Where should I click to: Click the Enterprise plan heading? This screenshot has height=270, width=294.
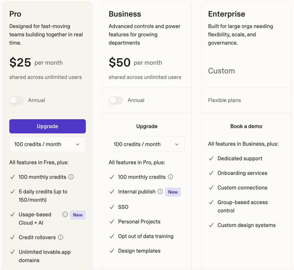tap(227, 14)
